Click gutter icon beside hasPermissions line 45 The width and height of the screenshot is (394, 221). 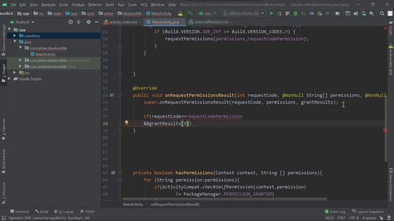pyautogui.click(x=113, y=173)
